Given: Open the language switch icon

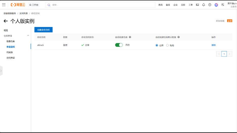Looking at the screenshot, I should coord(223,5).
